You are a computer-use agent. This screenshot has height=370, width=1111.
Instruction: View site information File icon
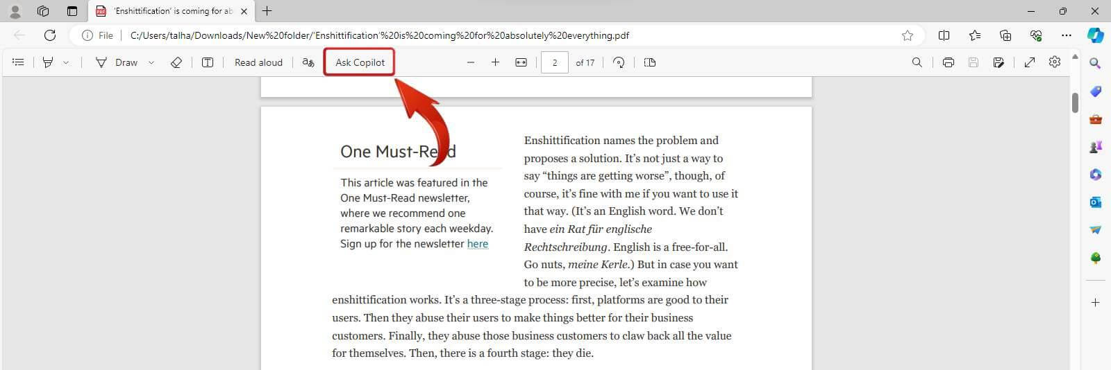[x=97, y=35]
